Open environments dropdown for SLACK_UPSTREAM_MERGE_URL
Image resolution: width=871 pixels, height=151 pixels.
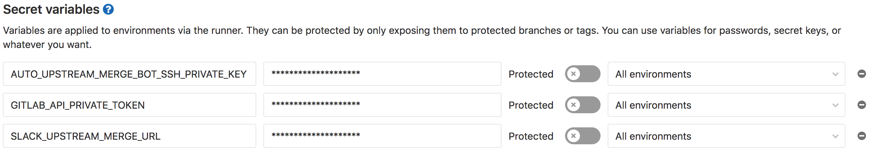pyautogui.click(x=727, y=136)
